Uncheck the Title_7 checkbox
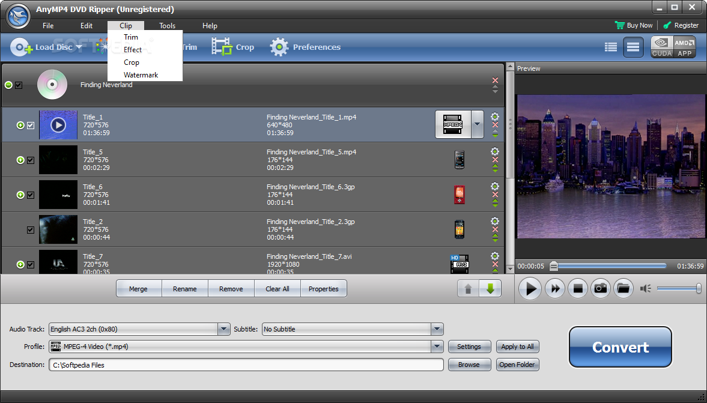This screenshot has height=403, width=707. 31,265
